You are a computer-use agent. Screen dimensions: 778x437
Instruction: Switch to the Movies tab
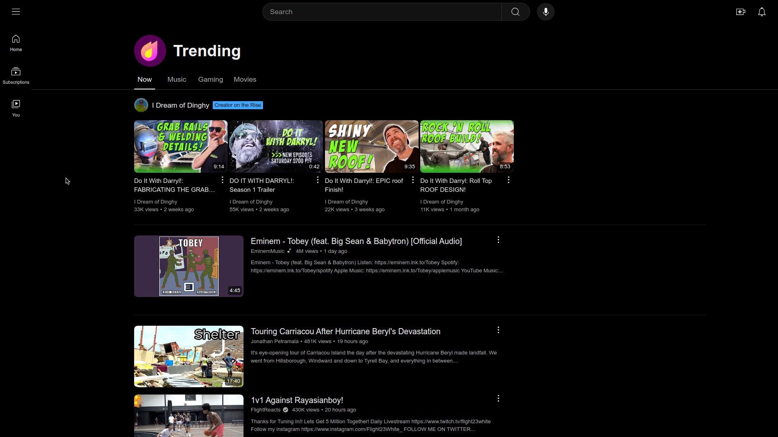pos(245,79)
